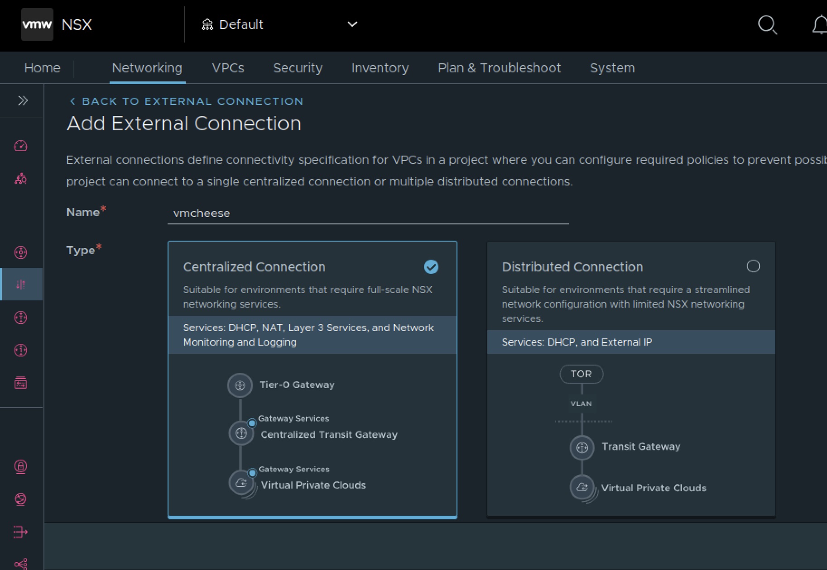827x570 pixels.
Task: Open the search magnifier in the header
Action: click(x=768, y=25)
